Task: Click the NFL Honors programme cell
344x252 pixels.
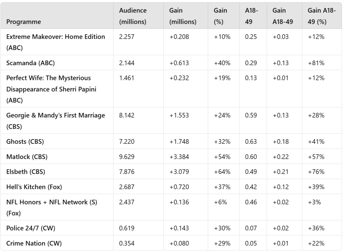Action: (50, 207)
